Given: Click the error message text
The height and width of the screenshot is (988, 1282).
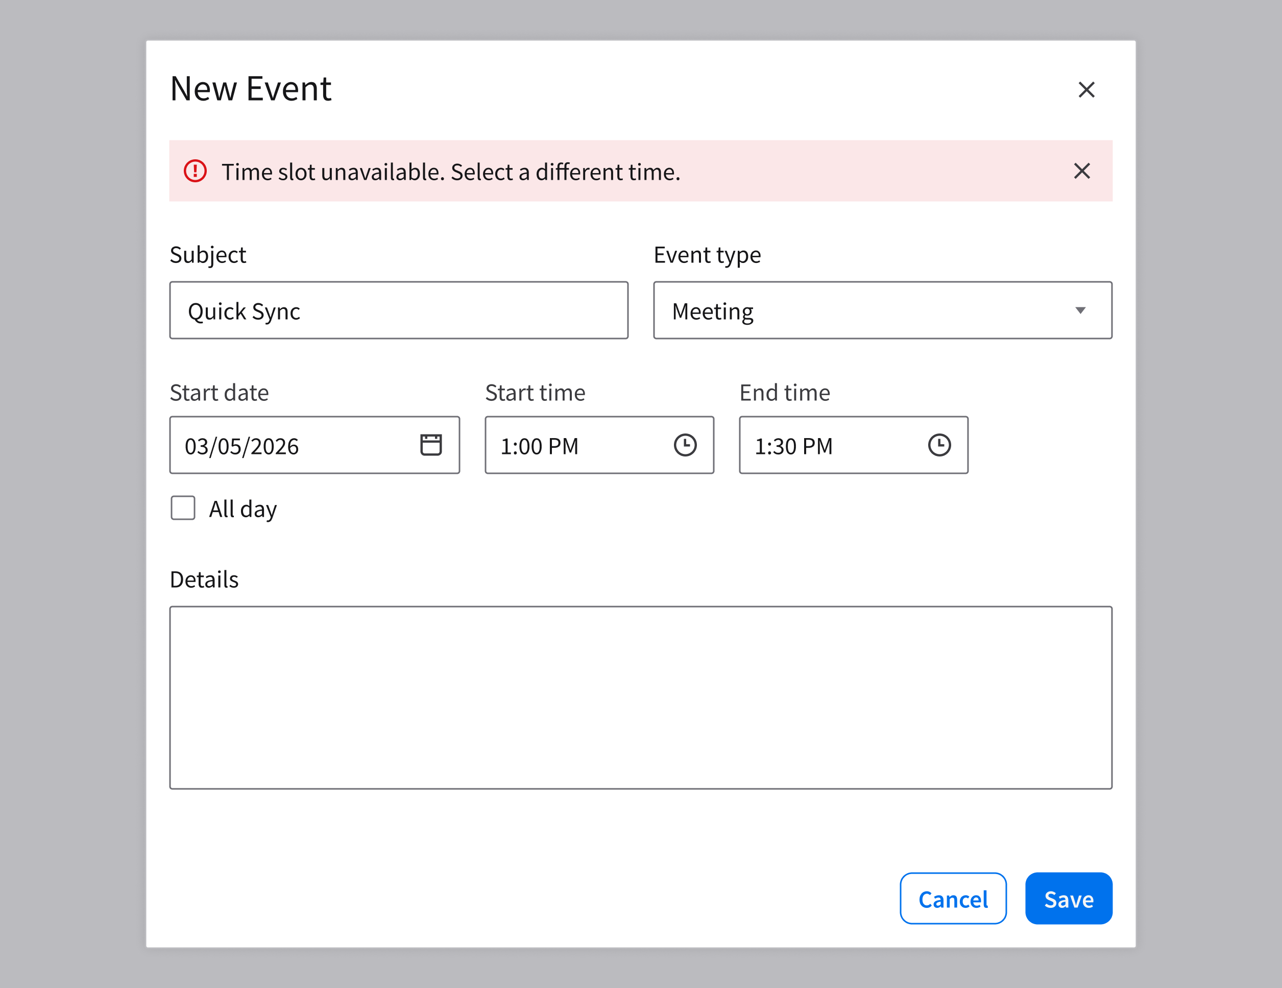Looking at the screenshot, I should [450, 172].
